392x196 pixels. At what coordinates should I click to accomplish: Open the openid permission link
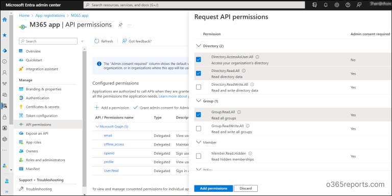click(109, 153)
